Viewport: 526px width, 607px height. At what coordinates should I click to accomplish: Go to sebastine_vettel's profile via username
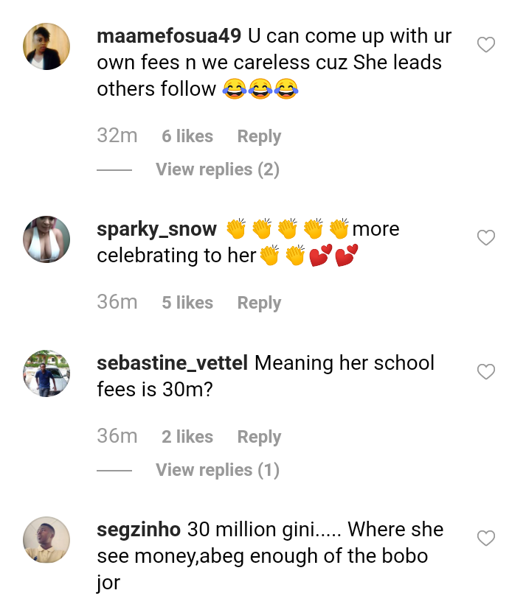point(173,363)
